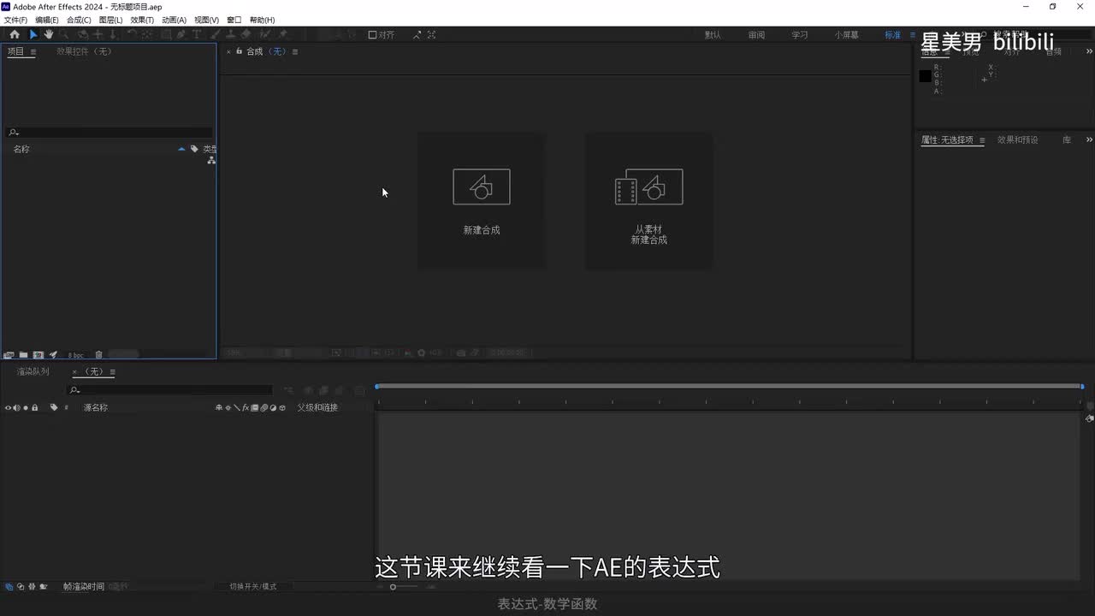This screenshot has height=616, width=1095.
Task: Select 审阅 workspace
Action: tap(756, 35)
